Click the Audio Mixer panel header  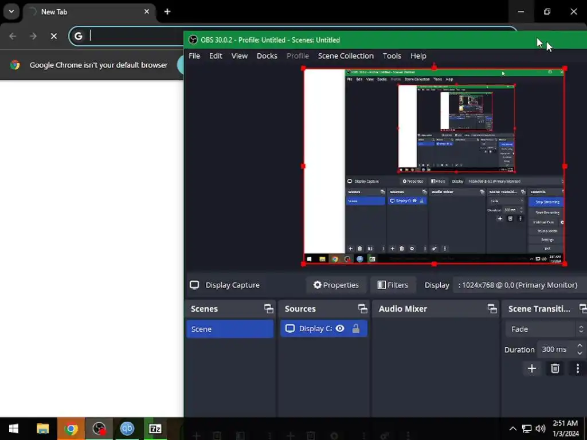pyautogui.click(x=436, y=309)
